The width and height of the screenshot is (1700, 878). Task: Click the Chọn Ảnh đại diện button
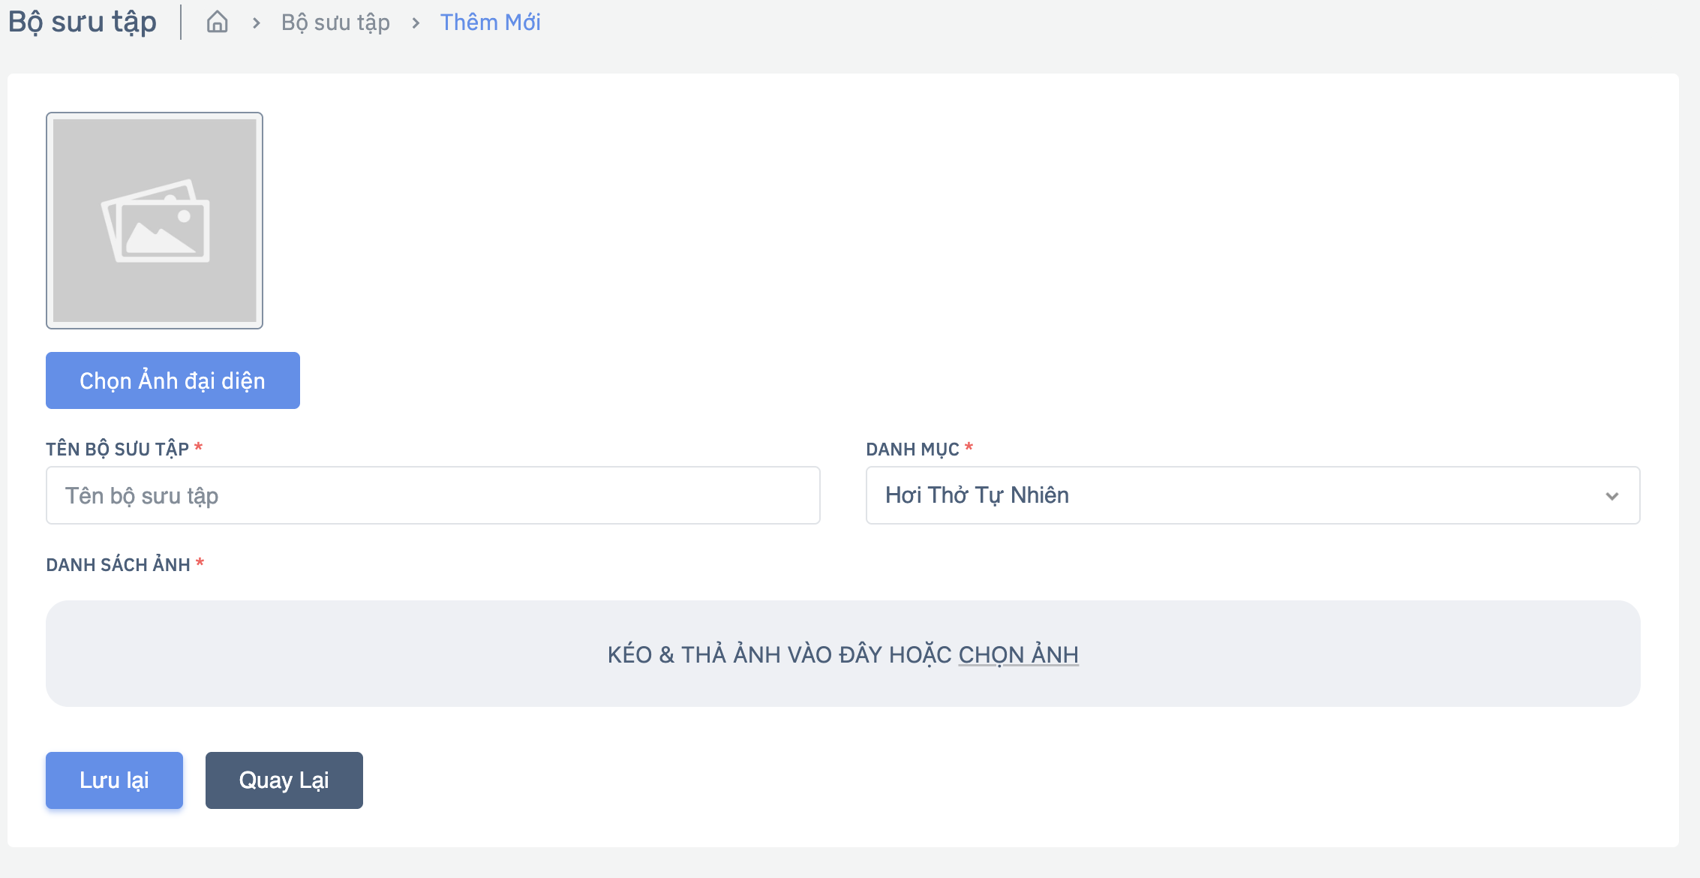pos(173,380)
